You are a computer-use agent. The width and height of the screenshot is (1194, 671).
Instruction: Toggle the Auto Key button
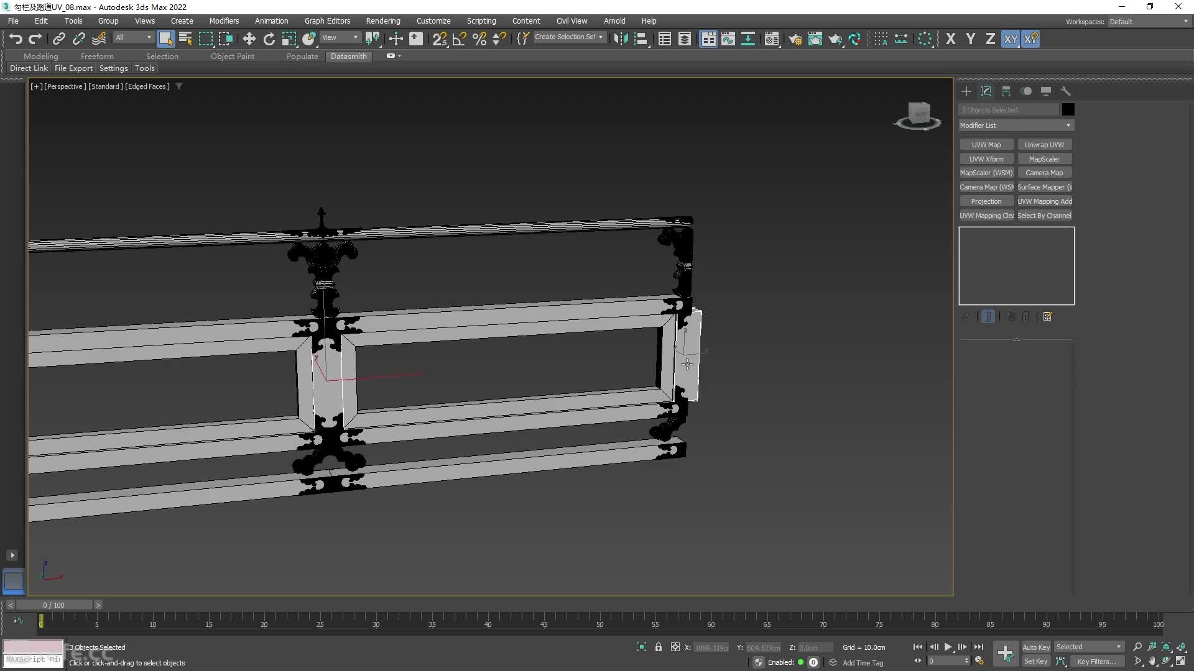(x=1036, y=647)
